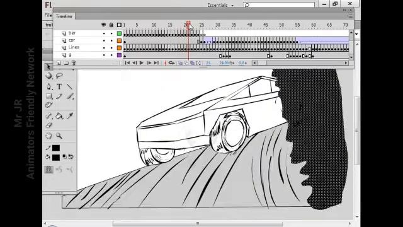Open the dropdown arrow right of timeline

click(x=356, y=34)
